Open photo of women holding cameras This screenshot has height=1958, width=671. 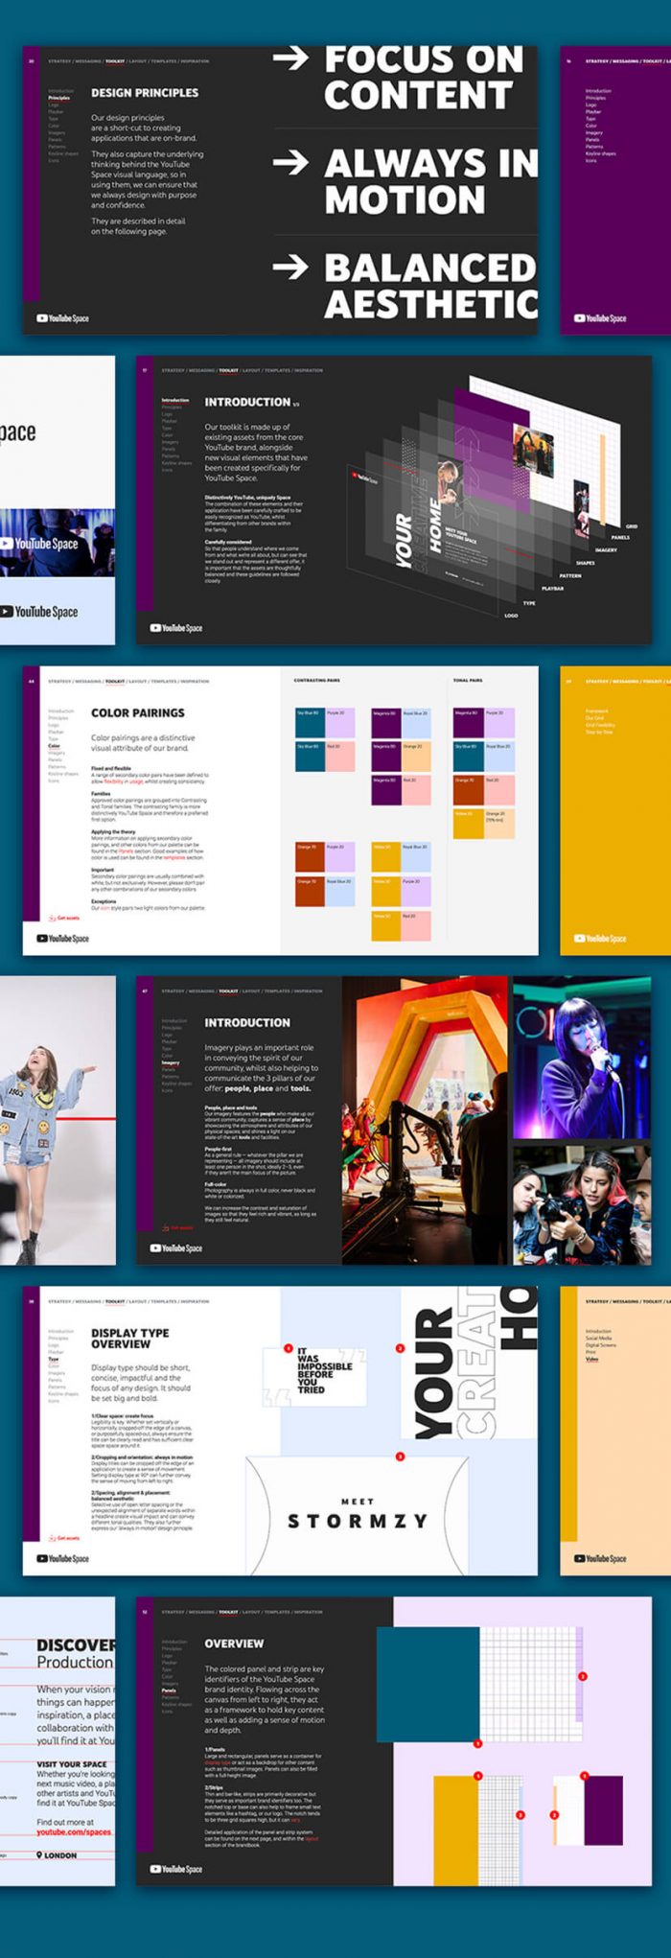582,1204
